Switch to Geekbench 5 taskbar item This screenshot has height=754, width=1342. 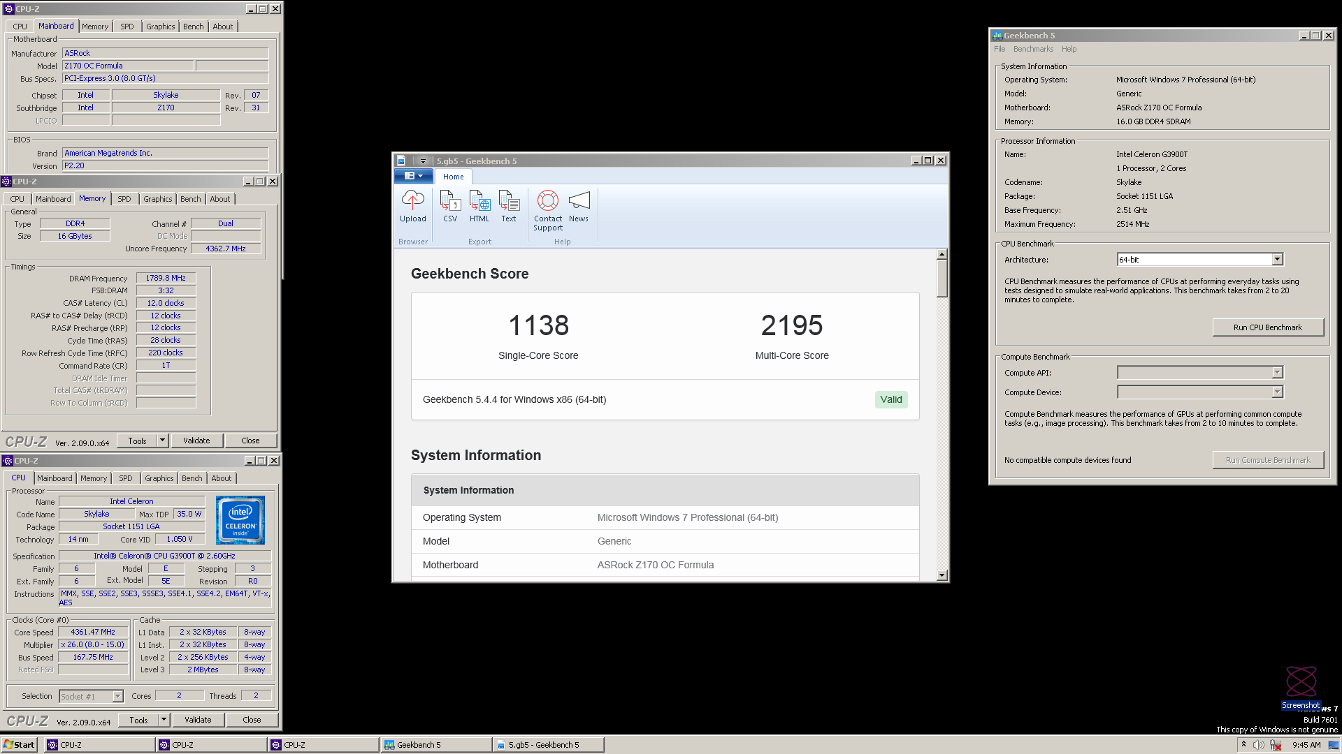[436, 745]
